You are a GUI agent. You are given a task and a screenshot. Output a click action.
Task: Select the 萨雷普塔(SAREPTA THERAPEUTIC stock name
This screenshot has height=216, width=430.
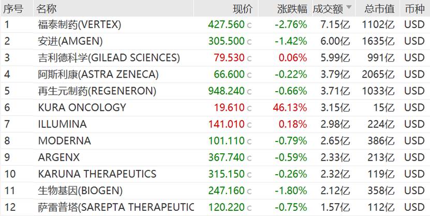click(116, 207)
